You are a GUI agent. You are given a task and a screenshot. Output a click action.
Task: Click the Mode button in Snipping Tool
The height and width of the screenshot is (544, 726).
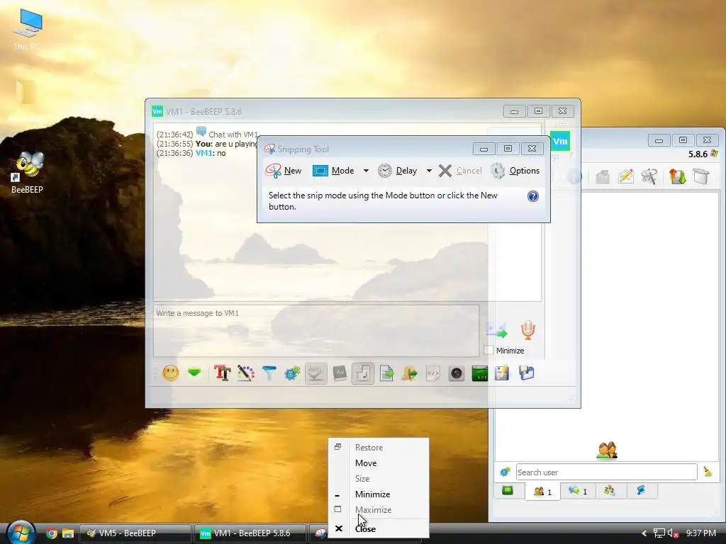tap(334, 171)
